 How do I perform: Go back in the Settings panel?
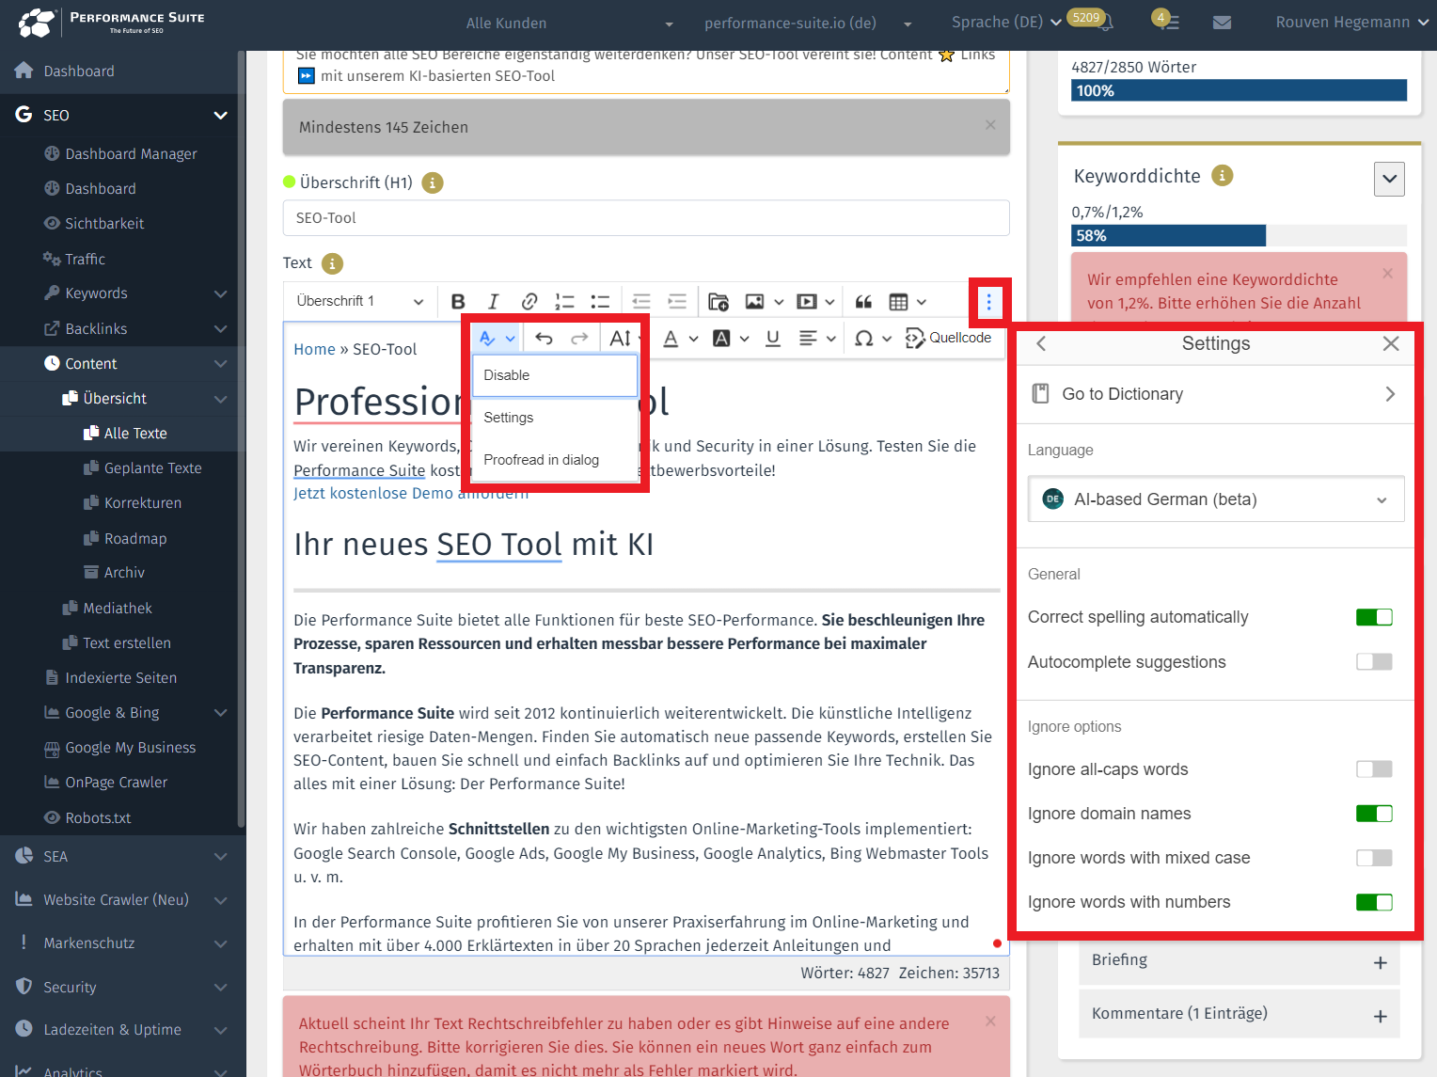pos(1041,344)
